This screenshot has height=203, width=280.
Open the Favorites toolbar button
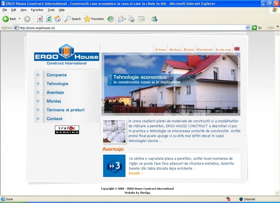coord(94,19)
